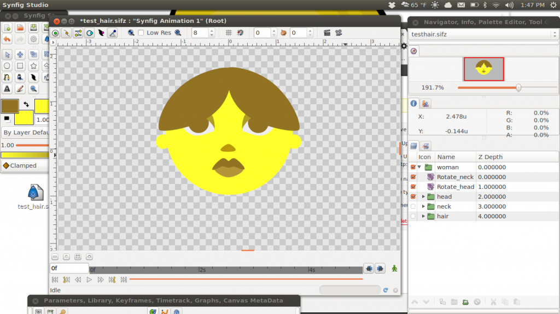This screenshot has height=314, width=560.
Task: Toggle radius handles display in canvas toolbar
Action: click(x=90, y=33)
